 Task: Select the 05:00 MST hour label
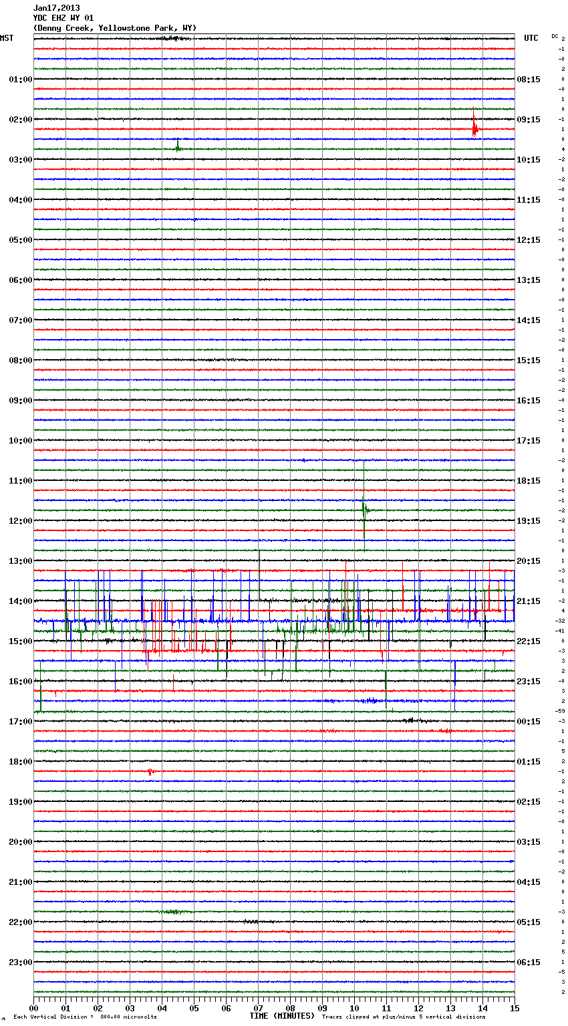tap(20, 240)
